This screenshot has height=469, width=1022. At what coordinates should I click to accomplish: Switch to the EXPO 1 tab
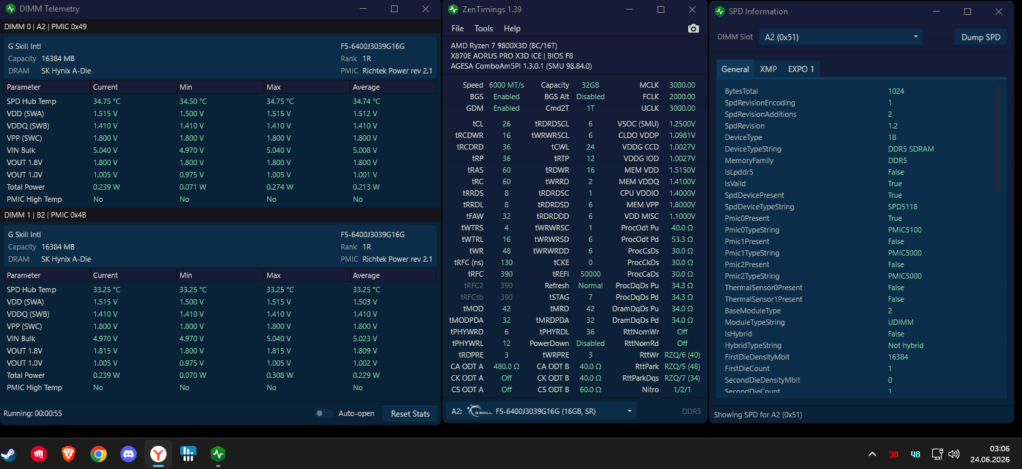[x=801, y=69]
